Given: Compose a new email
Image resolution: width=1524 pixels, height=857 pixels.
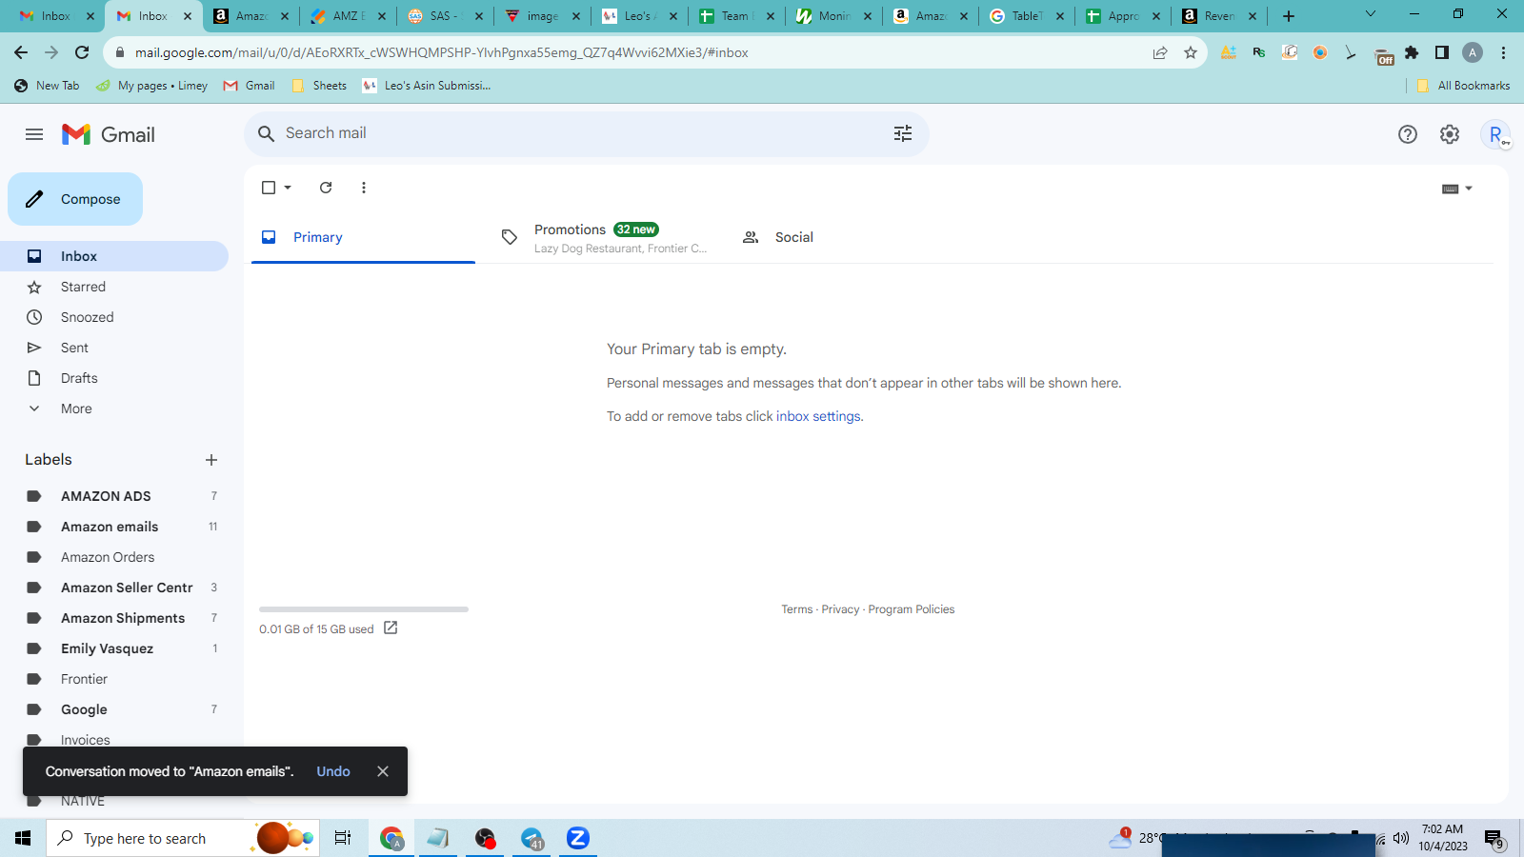Looking at the screenshot, I should [x=75, y=199].
